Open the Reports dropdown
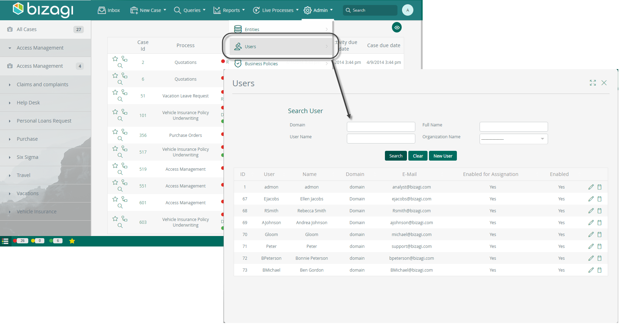Screen dimensions: 620x324 [229, 10]
